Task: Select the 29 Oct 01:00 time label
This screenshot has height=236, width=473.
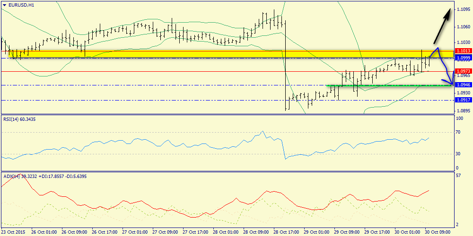Action: pyautogui.click(x=317, y=232)
